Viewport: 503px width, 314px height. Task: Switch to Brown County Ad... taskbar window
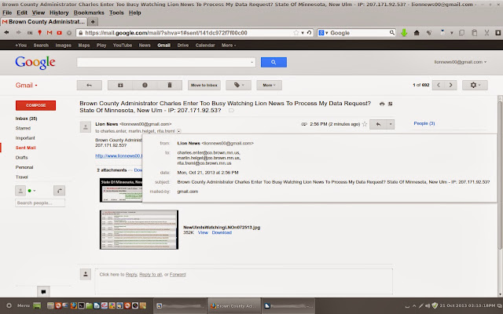pos(234,306)
